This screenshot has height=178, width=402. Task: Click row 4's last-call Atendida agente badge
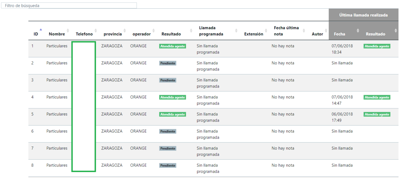coord(377,98)
